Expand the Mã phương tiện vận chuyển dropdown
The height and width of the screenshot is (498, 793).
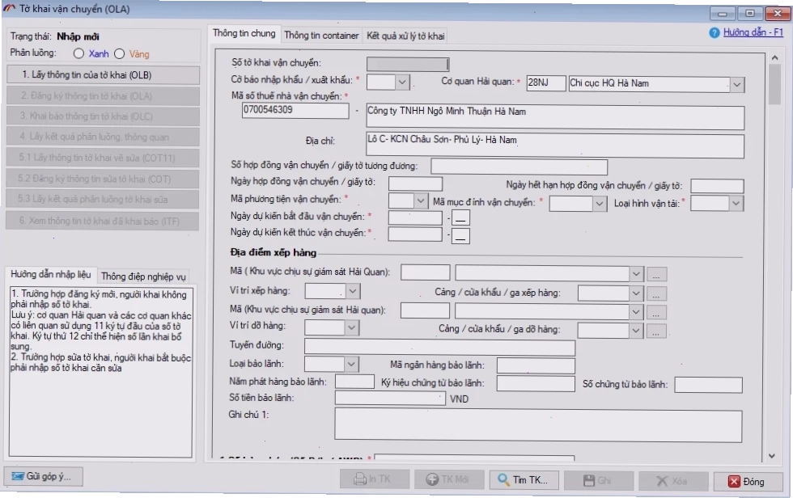point(420,201)
